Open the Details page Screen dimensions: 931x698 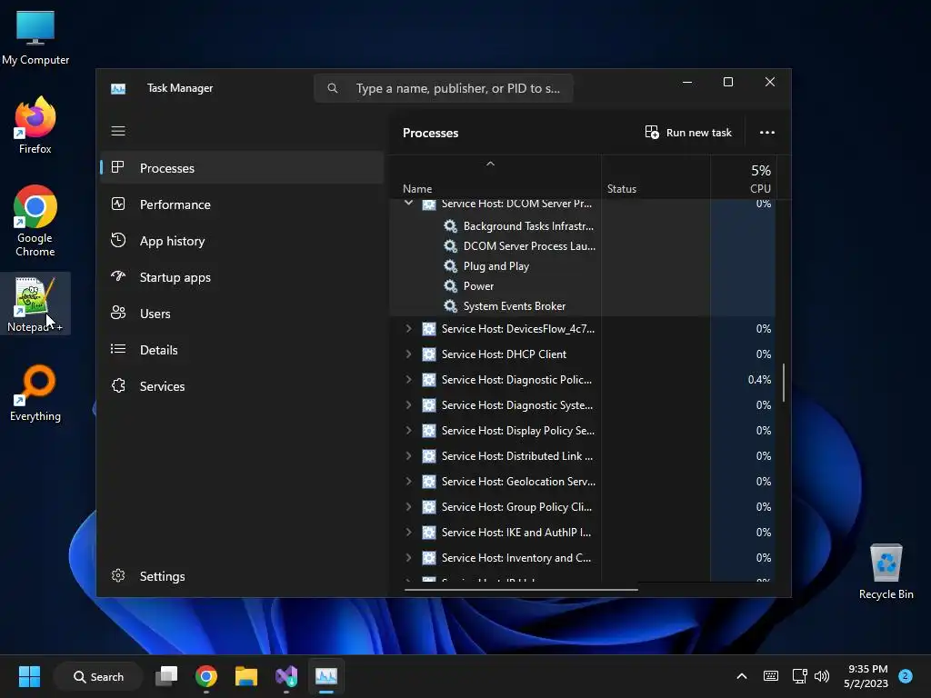coord(242,350)
